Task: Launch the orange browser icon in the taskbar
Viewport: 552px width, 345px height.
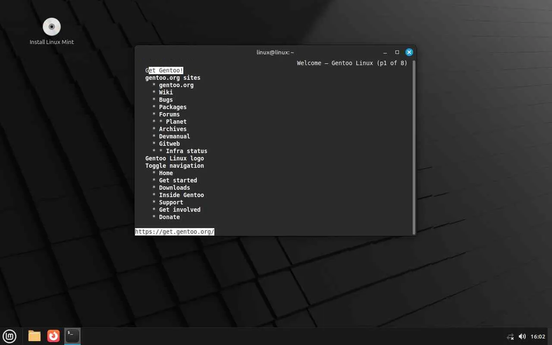Action: pos(53,336)
